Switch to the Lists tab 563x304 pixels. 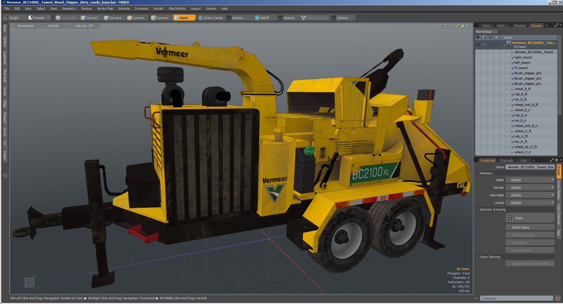[523, 161]
